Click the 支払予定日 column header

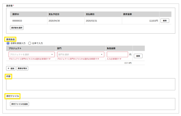point(54,14)
